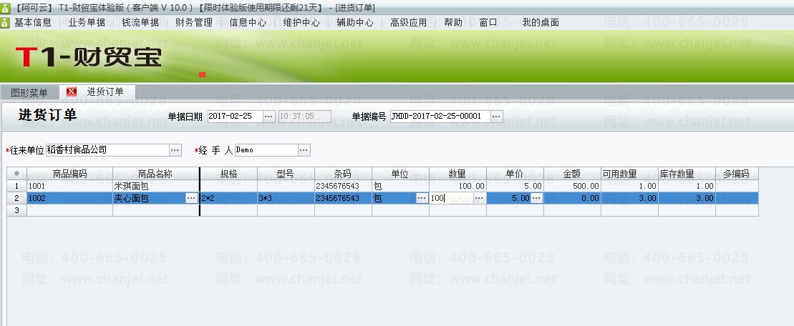794x326 pixels.
Task: Click the 金额 column header
Action: tap(572, 174)
